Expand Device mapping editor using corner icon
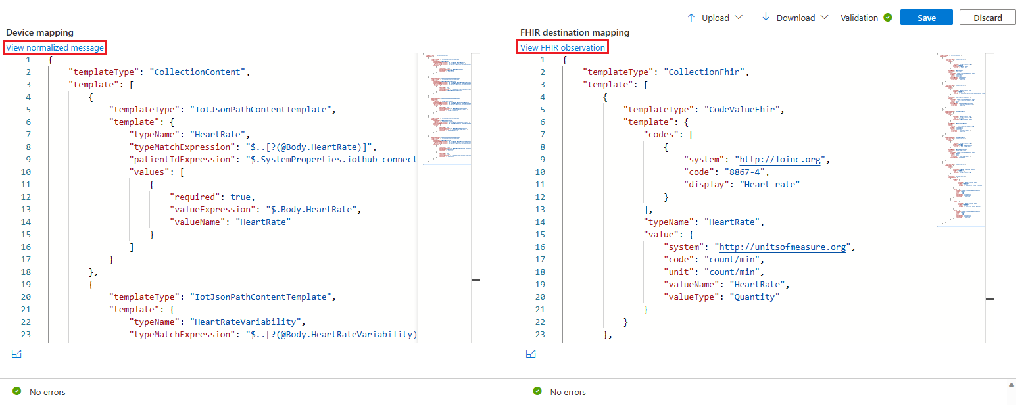Screen dimensions: 1024x405 (17, 354)
